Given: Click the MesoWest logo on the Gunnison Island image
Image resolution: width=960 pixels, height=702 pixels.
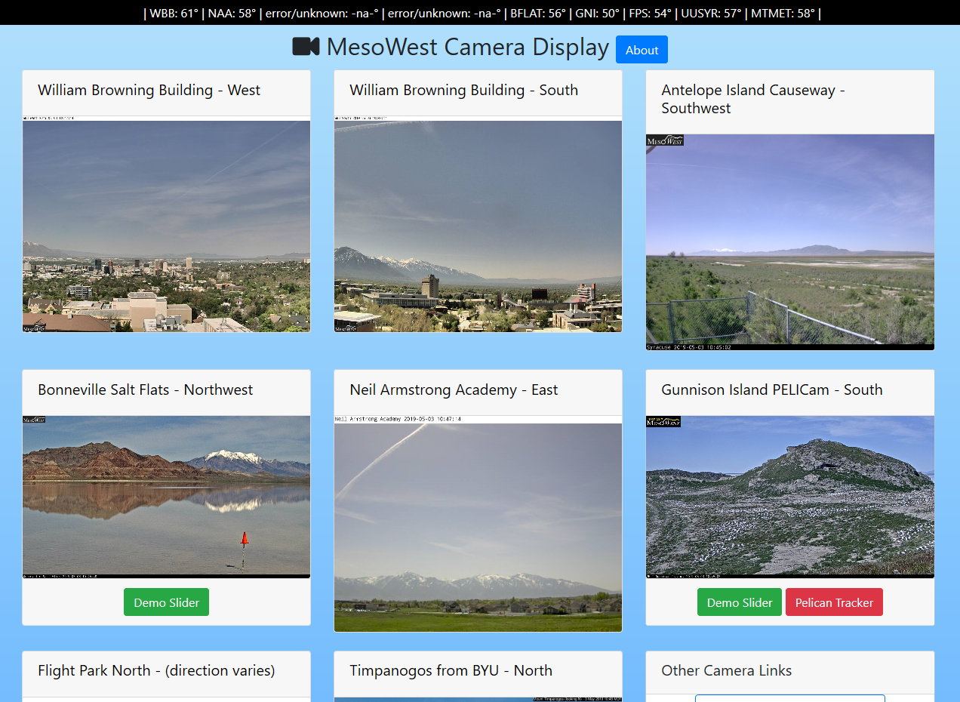Looking at the screenshot, I should pyautogui.click(x=663, y=421).
